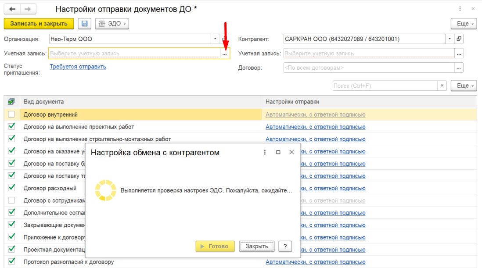This screenshot has width=482, height=268.
Task: Select the Договор расходный row text
Action: pyautogui.click(x=50, y=188)
